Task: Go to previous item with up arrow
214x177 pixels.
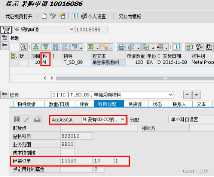Action: pos(187,95)
